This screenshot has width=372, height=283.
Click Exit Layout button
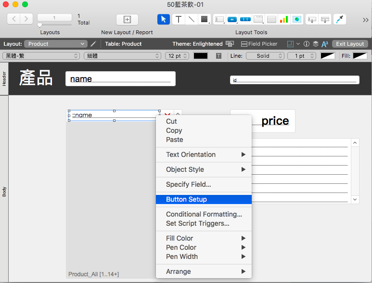click(x=350, y=44)
